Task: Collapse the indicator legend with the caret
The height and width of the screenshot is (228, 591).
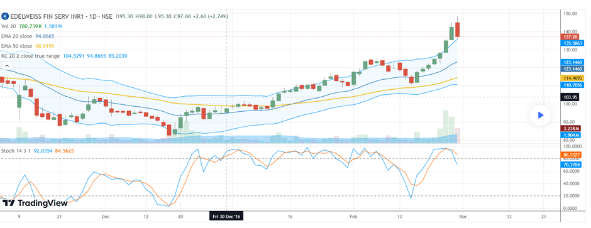Action: [7, 66]
